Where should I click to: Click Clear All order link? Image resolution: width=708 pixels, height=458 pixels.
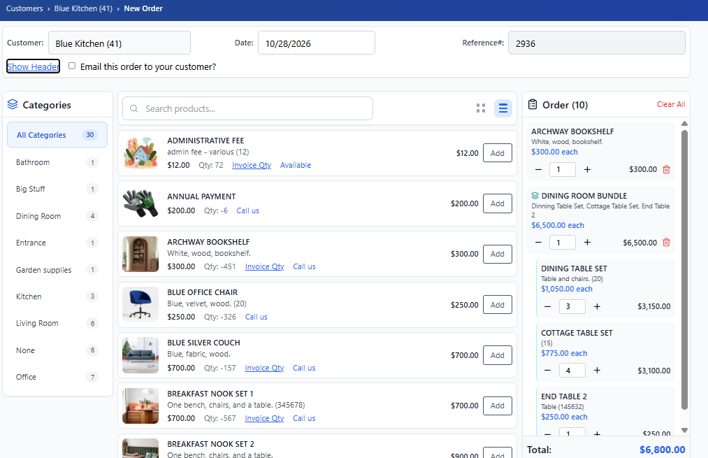coord(670,104)
